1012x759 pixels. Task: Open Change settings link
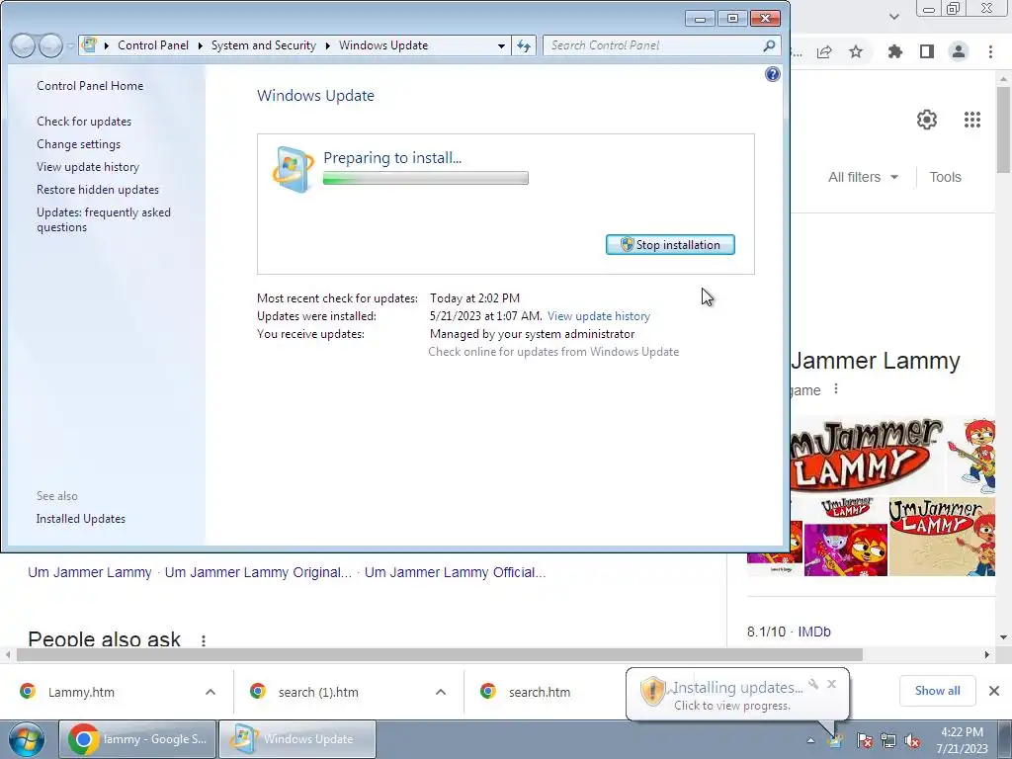click(79, 144)
